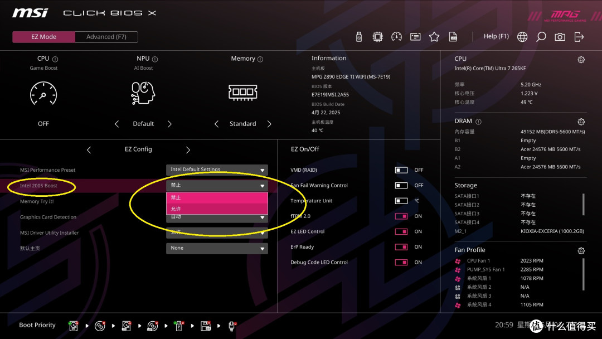Click the Boot Priority label
This screenshot has width=602, height=339.
(37, 325)
